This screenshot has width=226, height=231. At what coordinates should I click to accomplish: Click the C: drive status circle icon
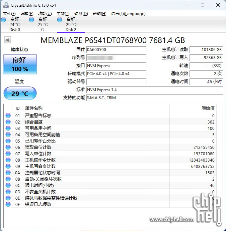point(31,20)
